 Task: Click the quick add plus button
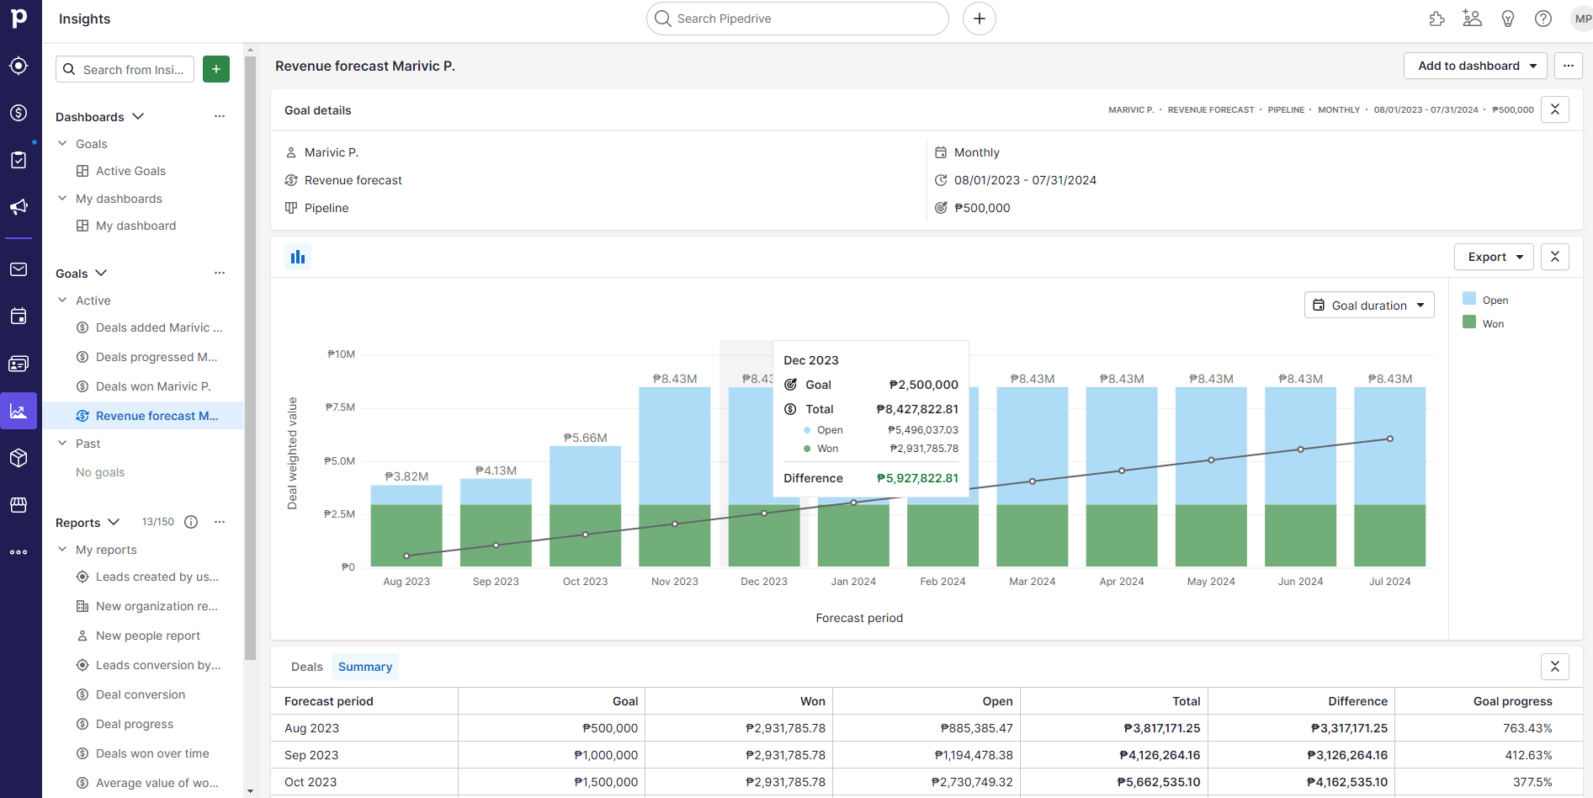(980, 19)
